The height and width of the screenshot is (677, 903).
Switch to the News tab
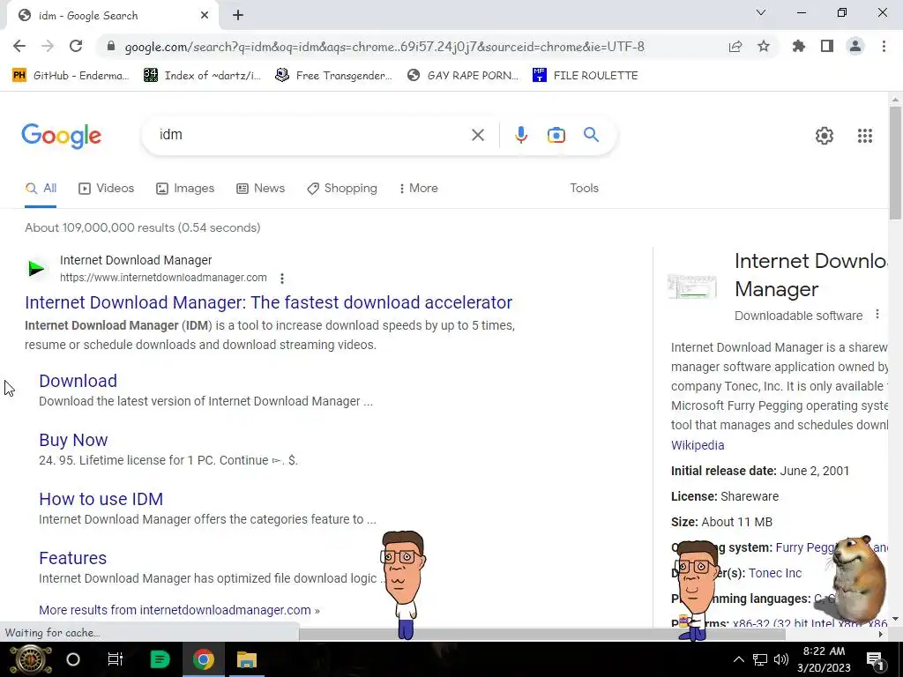pos(261,189)
